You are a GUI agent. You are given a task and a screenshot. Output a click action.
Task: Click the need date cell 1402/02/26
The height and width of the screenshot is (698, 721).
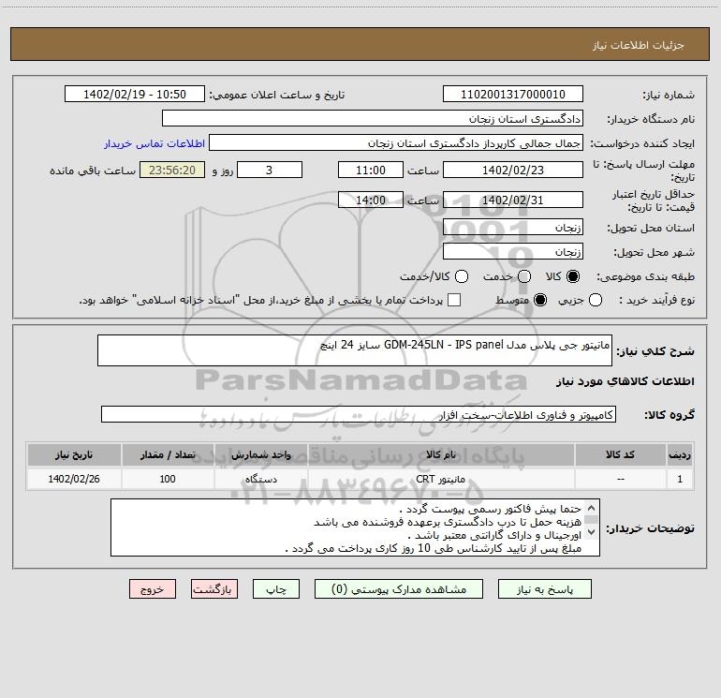(x=74, y=479)
